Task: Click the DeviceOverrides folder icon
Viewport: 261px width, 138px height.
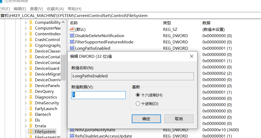Action: pos(31,80)
